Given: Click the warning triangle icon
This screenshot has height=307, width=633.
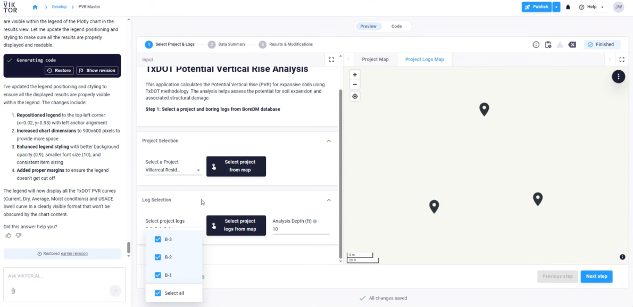Looking at the screenshot, I should click(560, 45).
